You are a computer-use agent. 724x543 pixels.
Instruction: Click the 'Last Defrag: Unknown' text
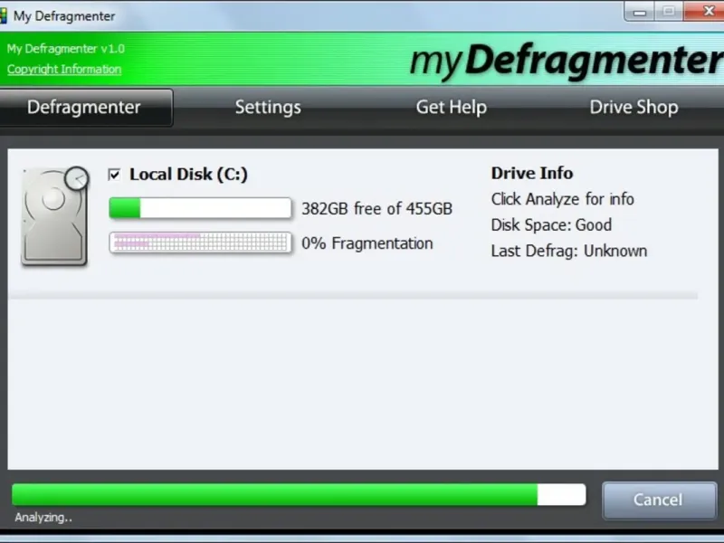(569, 251)
